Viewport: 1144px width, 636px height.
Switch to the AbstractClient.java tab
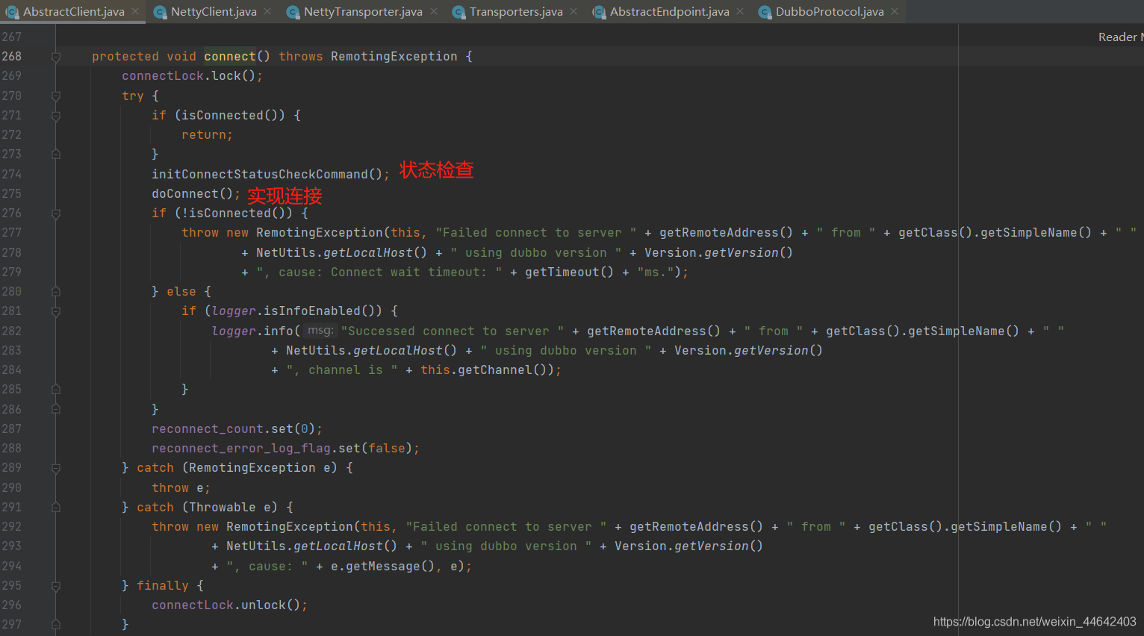[x=73, y=12]
